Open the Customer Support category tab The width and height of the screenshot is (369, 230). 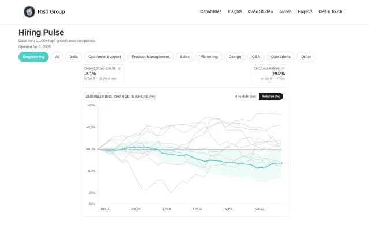104,57
